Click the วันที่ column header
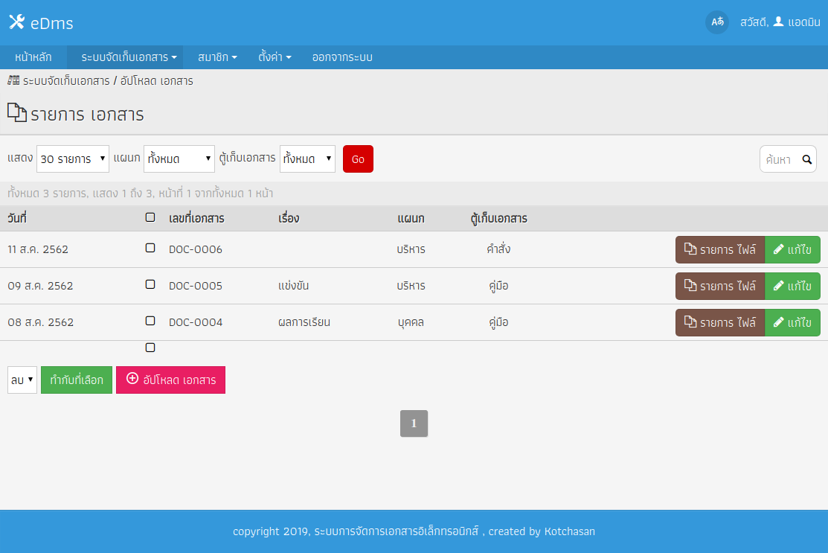The height and width of the screenshot is (553, 828). [x=17, y=218]
